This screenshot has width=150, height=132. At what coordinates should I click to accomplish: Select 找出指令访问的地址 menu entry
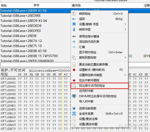(x=99, y=86)
